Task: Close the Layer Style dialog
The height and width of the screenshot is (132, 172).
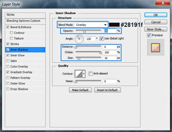Action: pyautogui.click(x=163, y=3)
